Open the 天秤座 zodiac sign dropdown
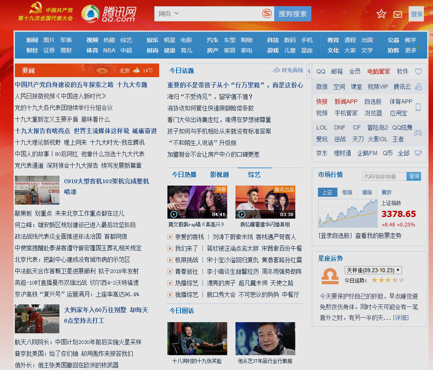Viewport: 433px width, 370px height. (x=373, y=270)
